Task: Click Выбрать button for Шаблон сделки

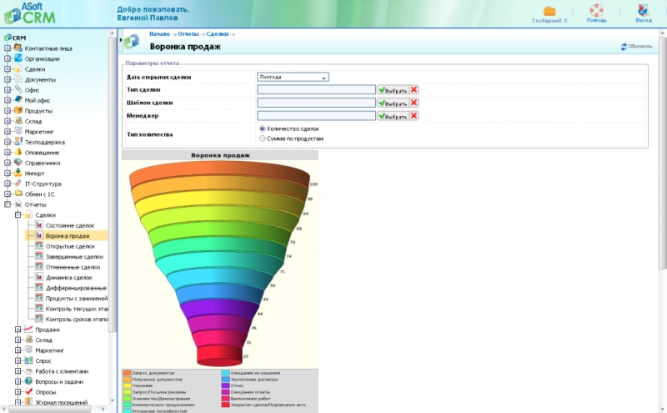Action: (x=393, y=103)
